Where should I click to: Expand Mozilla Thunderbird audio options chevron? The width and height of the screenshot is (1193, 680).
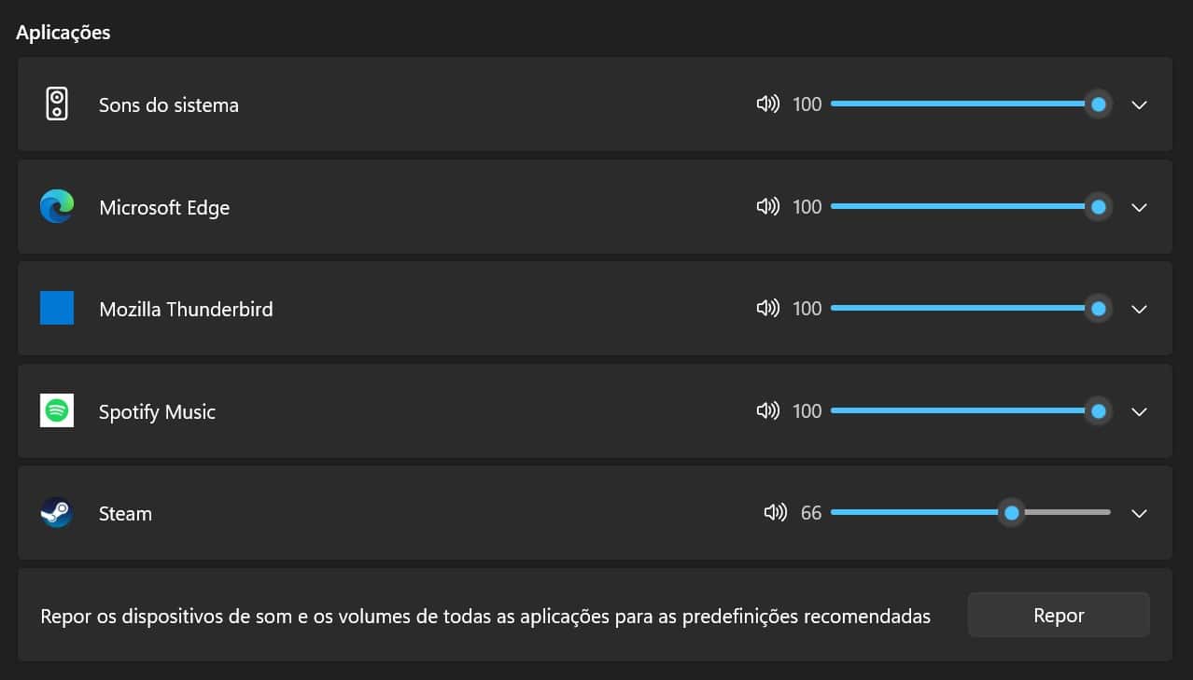coord(1139,309)
